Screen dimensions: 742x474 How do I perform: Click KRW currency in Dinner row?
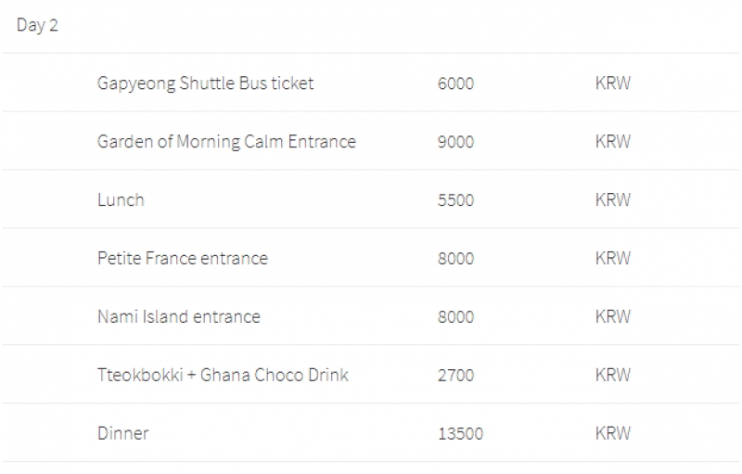pos(613,433)
